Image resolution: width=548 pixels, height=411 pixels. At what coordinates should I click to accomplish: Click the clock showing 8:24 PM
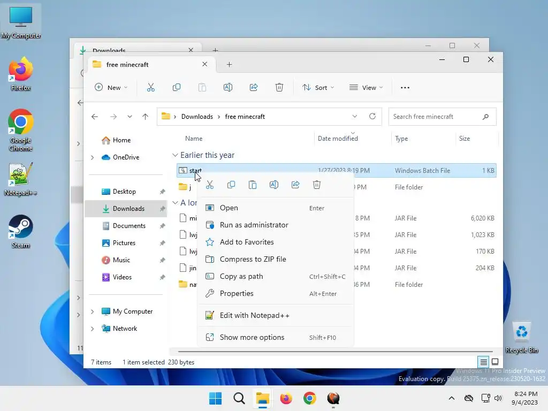click(526, 394)
